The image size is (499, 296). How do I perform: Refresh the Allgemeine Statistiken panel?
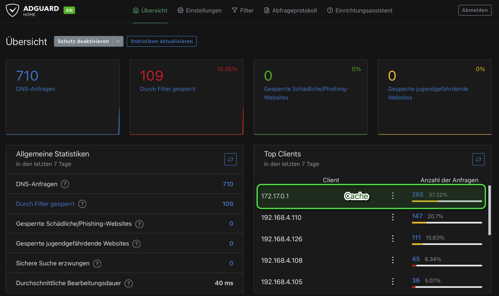pyautogui.click(x=230, y=159)
